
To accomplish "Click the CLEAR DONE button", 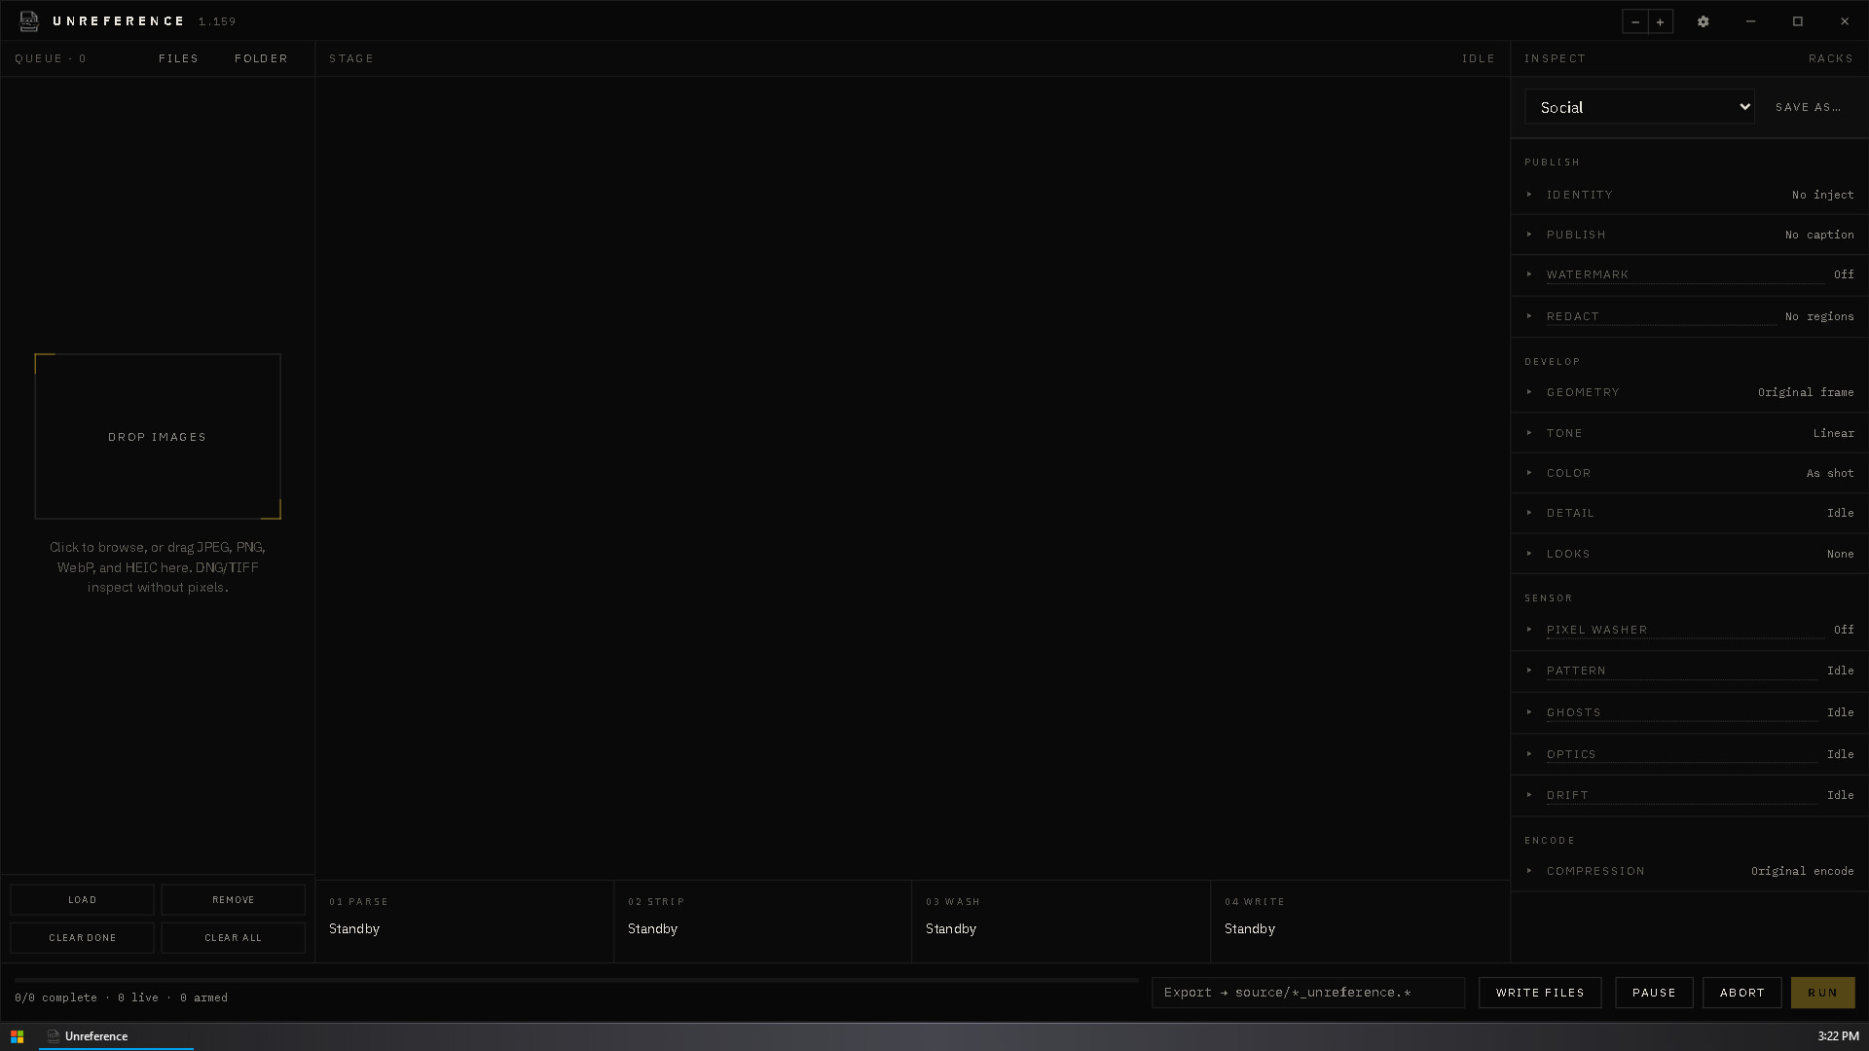I will (83, 938).
